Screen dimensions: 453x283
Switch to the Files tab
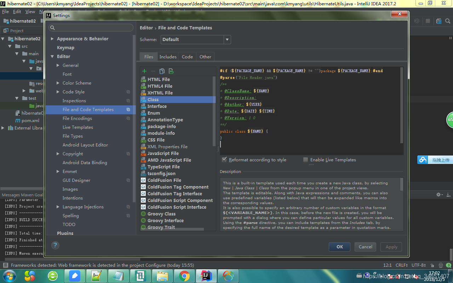coord(149,57)
